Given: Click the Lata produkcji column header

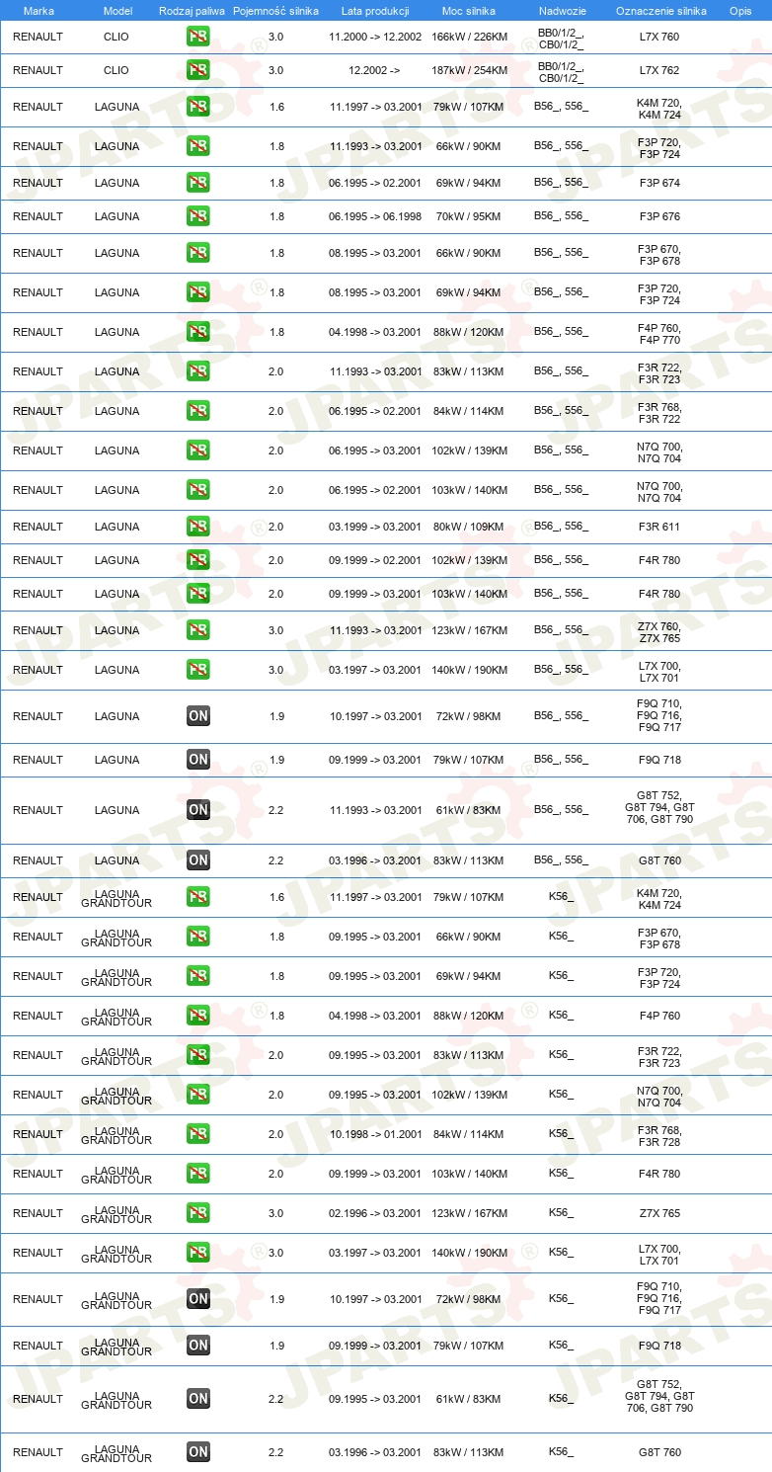Looking at the screenshot, I should point(375,10).
